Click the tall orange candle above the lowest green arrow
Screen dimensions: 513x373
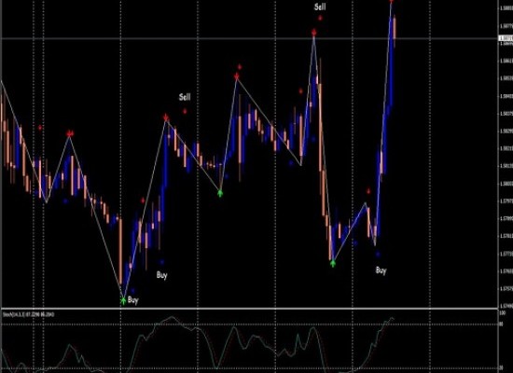[x=120, y=252]
